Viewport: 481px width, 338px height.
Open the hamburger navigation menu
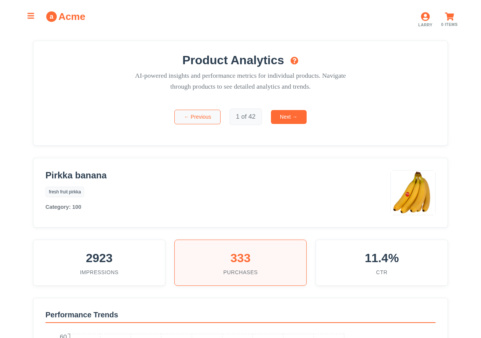[31, 16]
